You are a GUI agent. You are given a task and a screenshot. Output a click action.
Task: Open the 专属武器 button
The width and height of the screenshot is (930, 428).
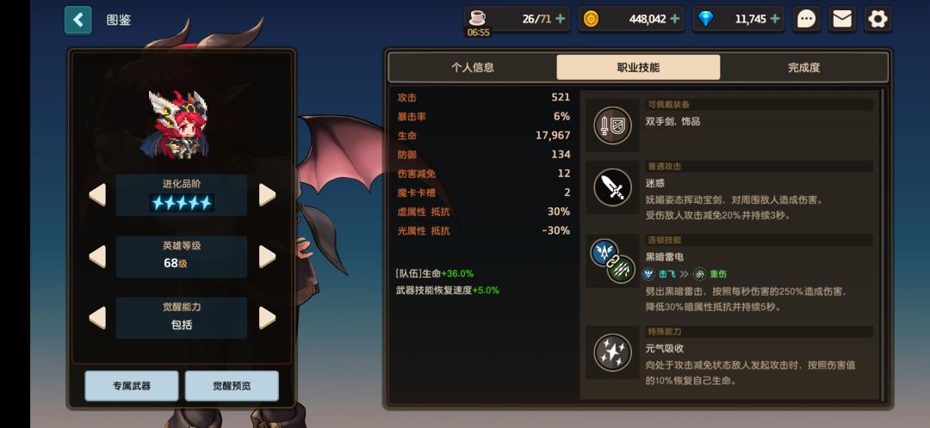[x=132, y=386]
